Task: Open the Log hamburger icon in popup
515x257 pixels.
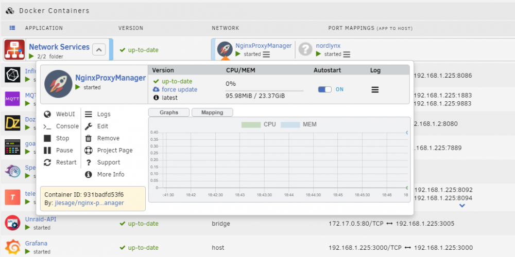Action: tap(375, 89)
